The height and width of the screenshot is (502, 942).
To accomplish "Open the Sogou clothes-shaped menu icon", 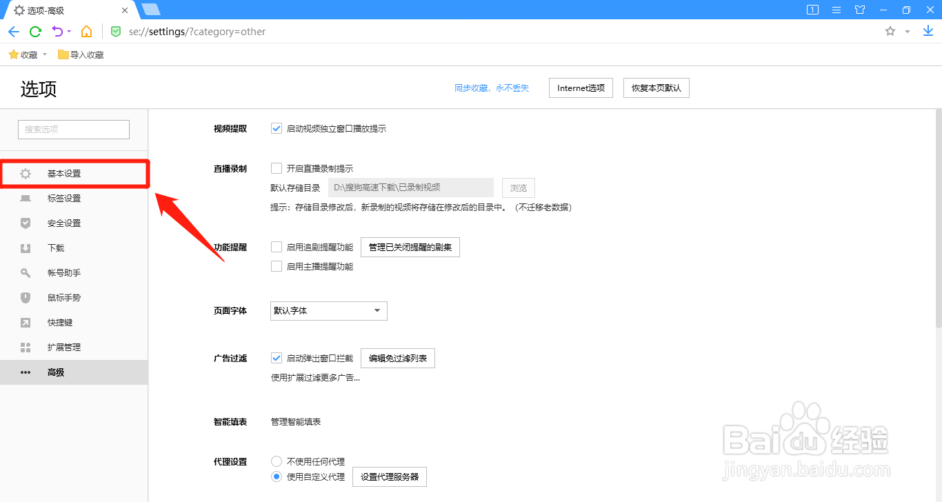I will coord(859,10).
